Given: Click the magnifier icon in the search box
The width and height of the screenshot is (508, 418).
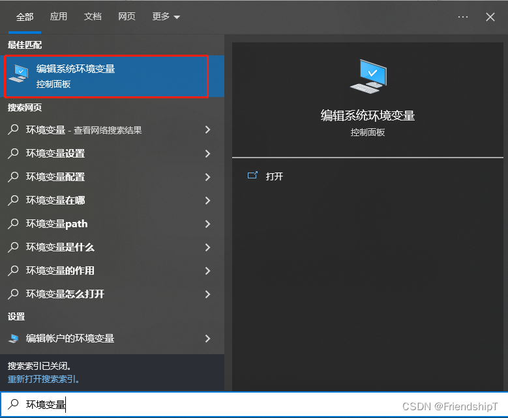Looking at the screenshot, I should pos(13,404).
